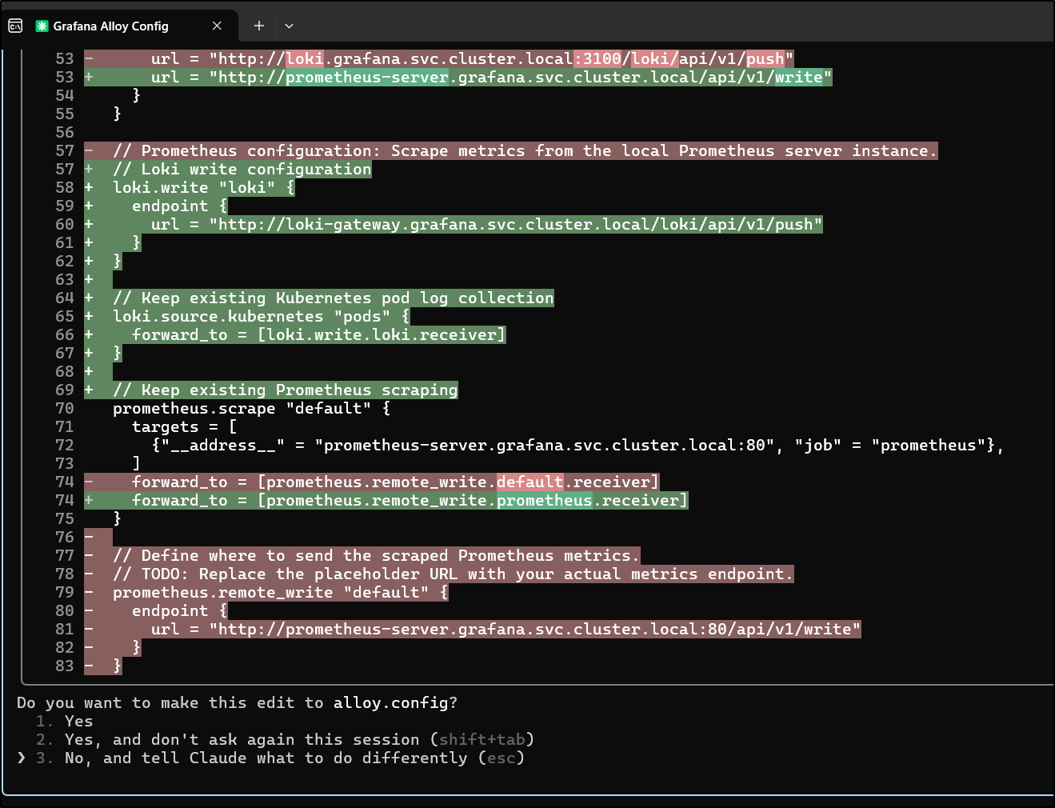This screenshot has height=808, width=1055.
Task: Click added comment 'Loki write configuration'
Action: 228,169
